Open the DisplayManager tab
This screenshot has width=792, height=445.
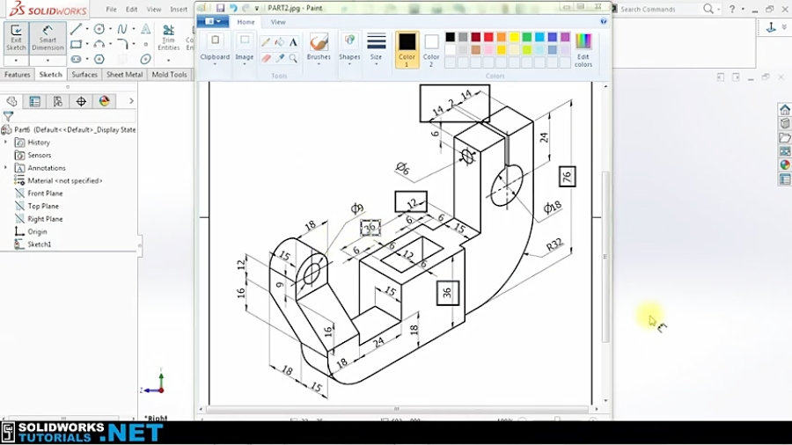point(105,101)
